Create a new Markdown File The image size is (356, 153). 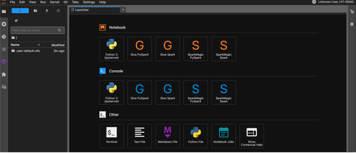pyautogui.click(x=168, y=136)
